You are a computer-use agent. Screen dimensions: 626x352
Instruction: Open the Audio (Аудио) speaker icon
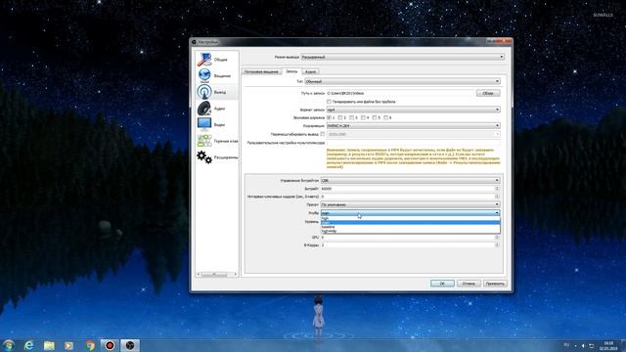tap(204, 109)
